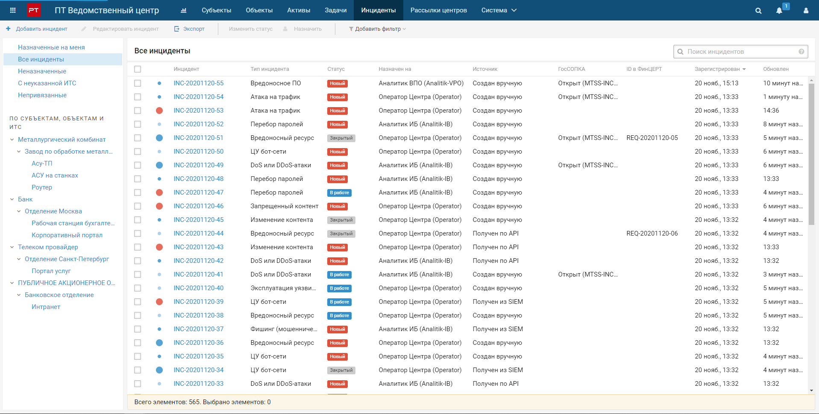
Task: Collapse the 'Отделение Москва' node
Action: 19,211
